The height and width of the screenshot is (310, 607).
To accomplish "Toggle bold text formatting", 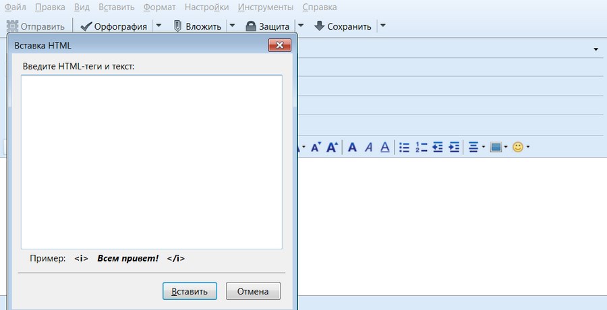I will (x=351, y=148).
